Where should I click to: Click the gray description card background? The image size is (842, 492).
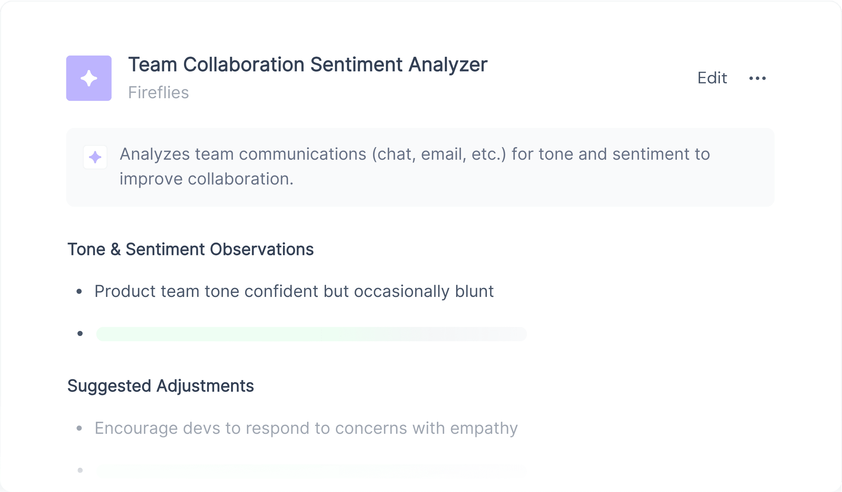[x=420, y=167]
